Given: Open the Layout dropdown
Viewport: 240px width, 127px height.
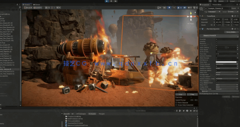Looking at the screenshot, I should 234,1.
